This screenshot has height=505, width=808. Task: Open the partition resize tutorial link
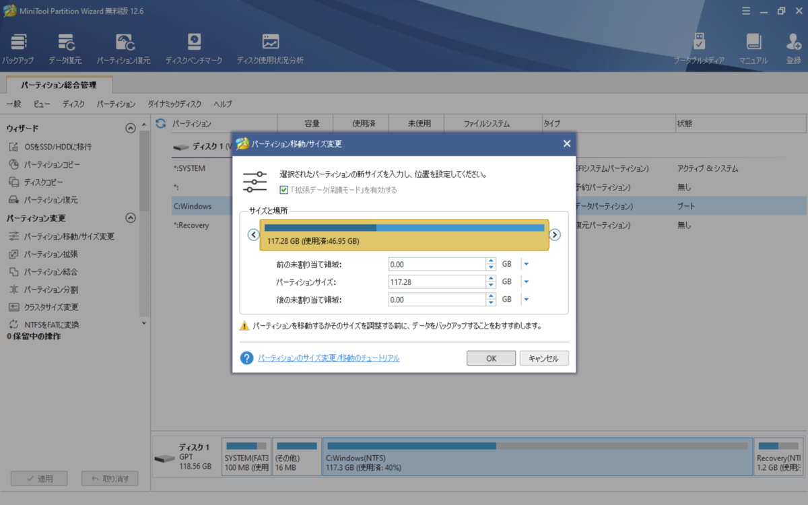click(328, 358)
